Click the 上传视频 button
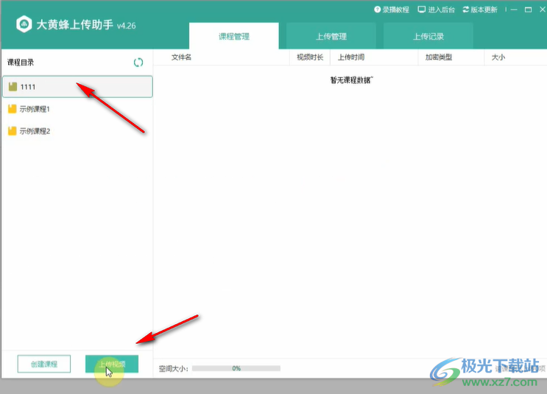547x394 pixels. [x=112, y=364]
